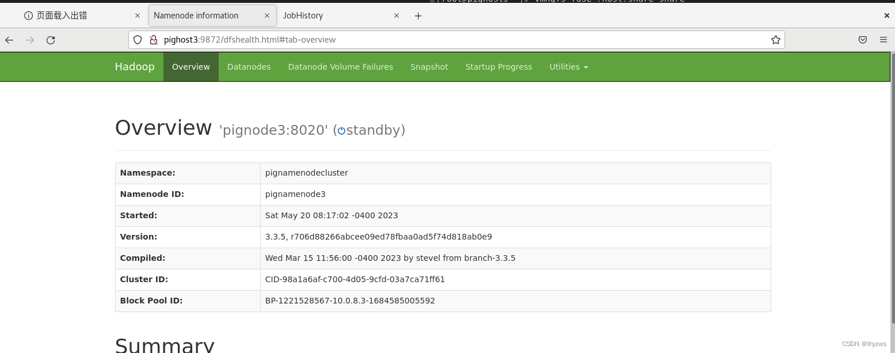This screenshot has width=895, height=353.
Task: Open a new browser tab
Action: [418, 16]
